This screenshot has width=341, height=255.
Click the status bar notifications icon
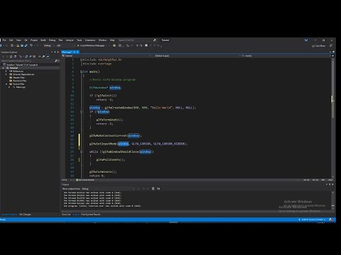[331, 220]
